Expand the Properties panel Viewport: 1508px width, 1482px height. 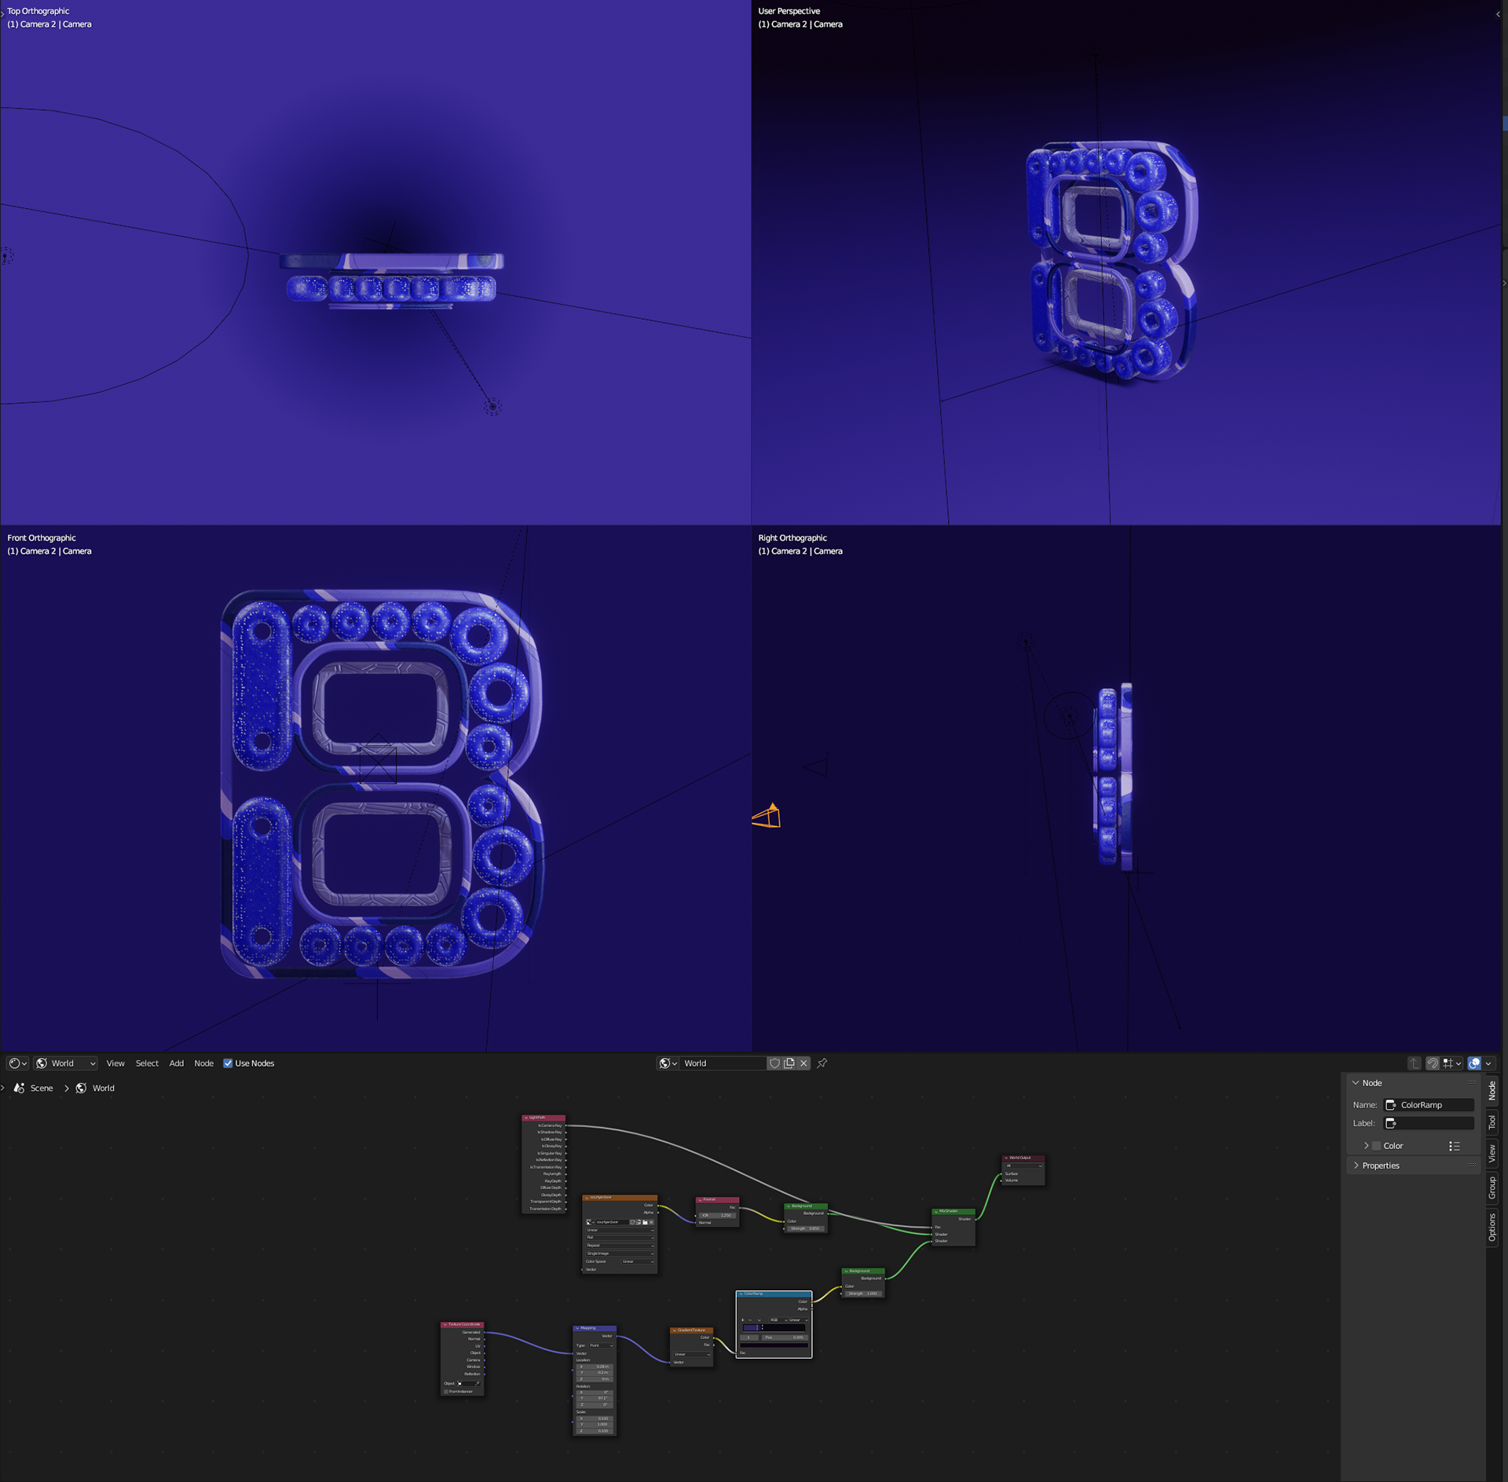1381,1165
